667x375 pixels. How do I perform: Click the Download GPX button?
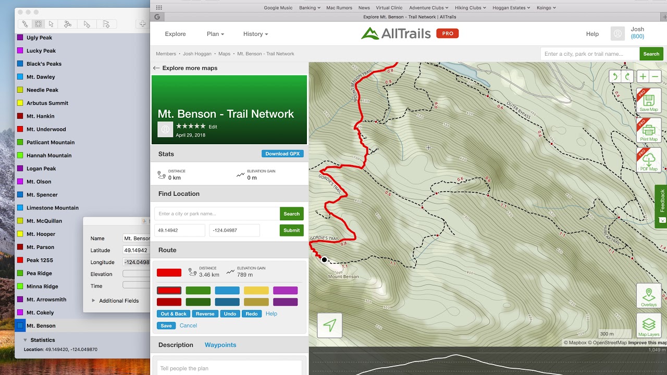[x=282, y=154]
